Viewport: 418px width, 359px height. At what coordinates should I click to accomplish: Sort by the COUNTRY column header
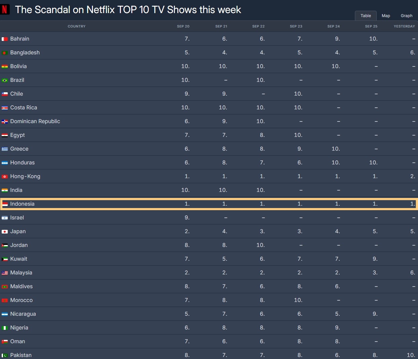(x=77, y=26)
